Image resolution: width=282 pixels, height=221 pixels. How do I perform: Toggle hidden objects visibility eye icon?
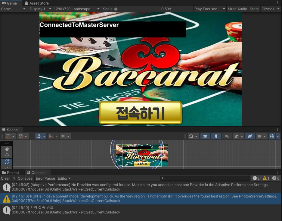click(250, 136)
